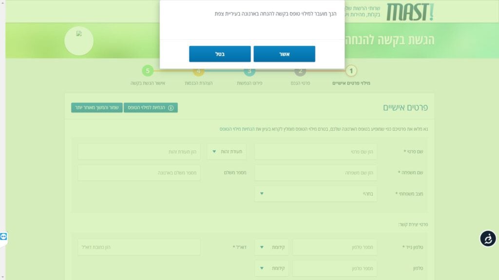This screenshot has width=499, height=280.
Task: Go to step 1 מילוי פרטים אישיים
Action: coord(351,71)
